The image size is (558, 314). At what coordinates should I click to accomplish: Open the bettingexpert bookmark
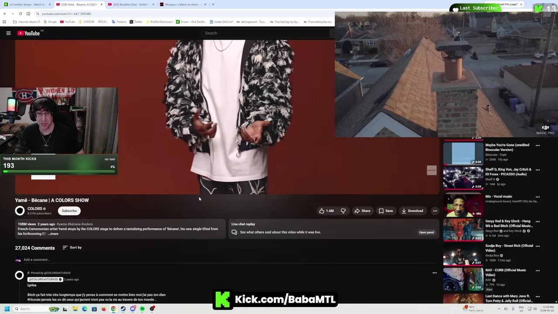(x=251, y=21)
